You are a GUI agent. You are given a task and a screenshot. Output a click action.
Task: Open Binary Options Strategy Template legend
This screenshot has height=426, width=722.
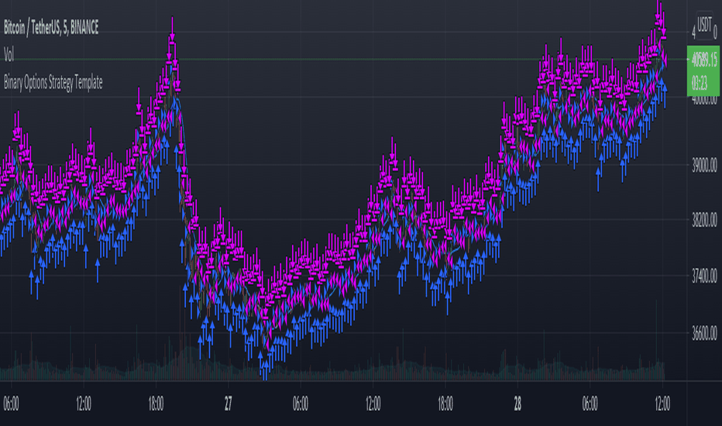click(53, 83)
